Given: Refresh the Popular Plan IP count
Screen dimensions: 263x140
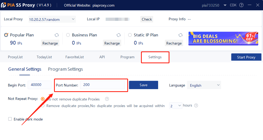Looking at the screenshot, I should click(57, 35).
